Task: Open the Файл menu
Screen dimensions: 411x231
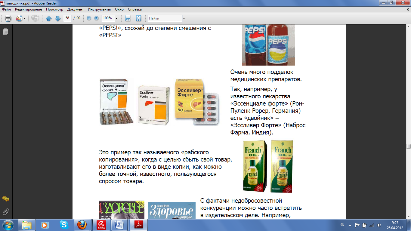Action: click(6, 9)
